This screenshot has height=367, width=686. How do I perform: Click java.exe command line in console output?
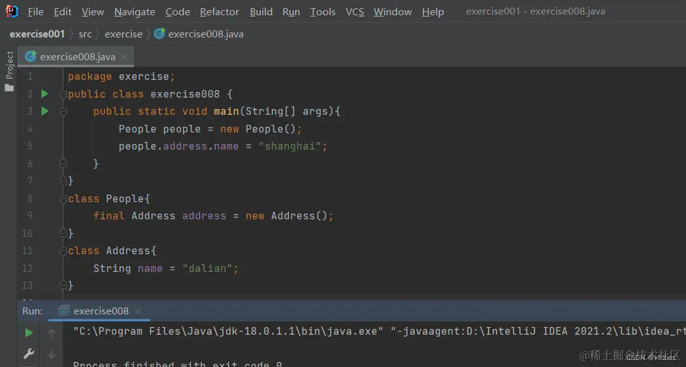tap(379, 331)
